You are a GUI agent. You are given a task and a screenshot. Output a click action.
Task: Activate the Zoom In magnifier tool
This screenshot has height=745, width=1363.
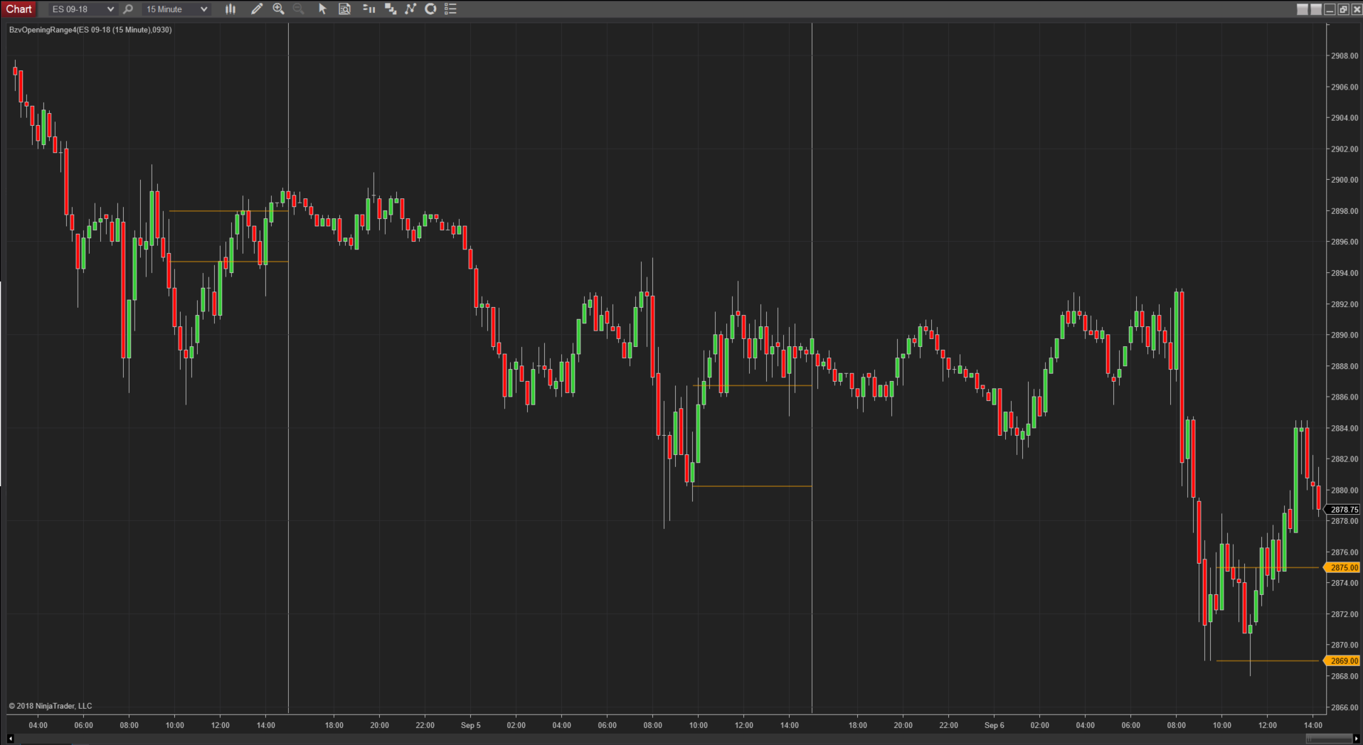279,9
